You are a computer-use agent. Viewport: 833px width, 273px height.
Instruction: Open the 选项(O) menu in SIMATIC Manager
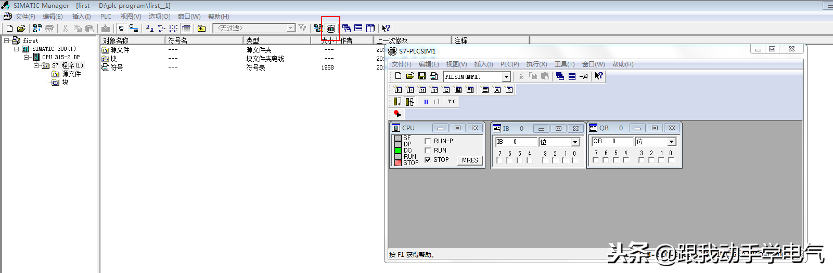[159, 17]
